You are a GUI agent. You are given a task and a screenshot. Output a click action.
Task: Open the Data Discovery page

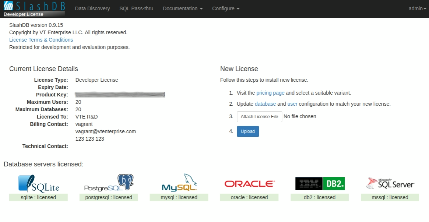(92, 8)
